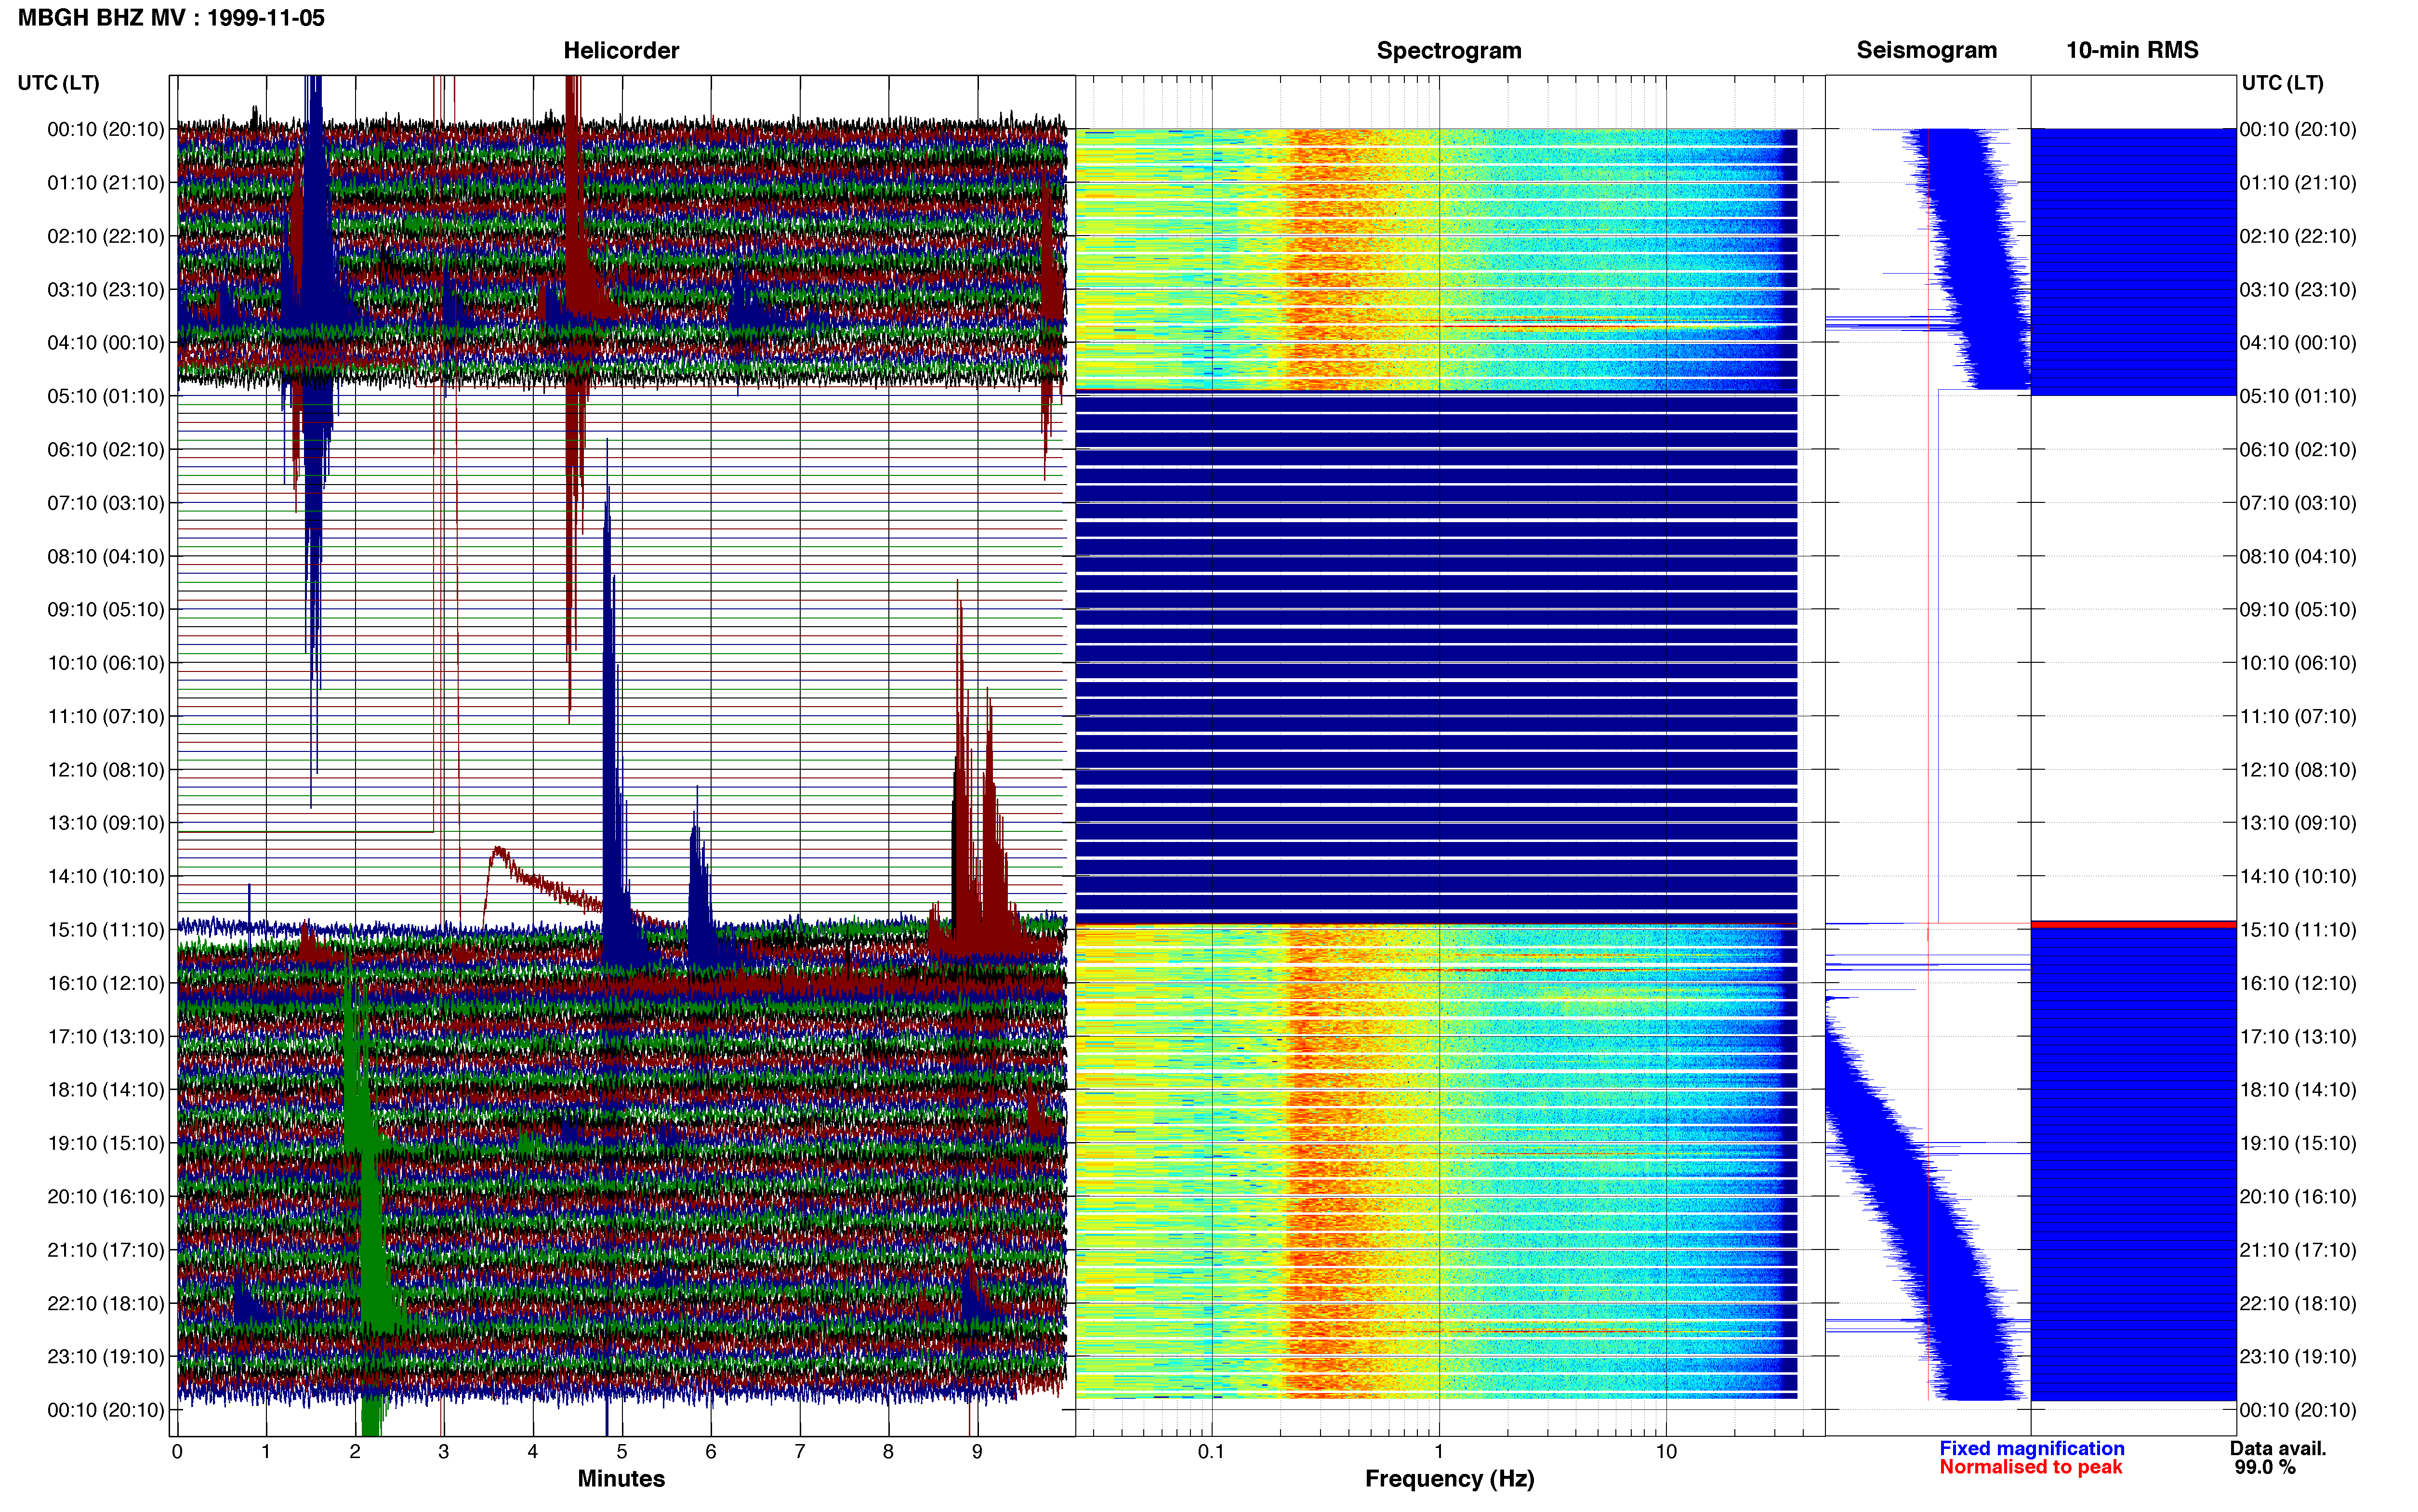Click the left '20:10 (16:10)' time label

click(105, 1196)
